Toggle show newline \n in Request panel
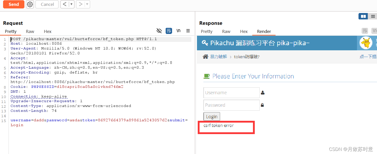Viewport: 377px width, 154px height. 178,31
